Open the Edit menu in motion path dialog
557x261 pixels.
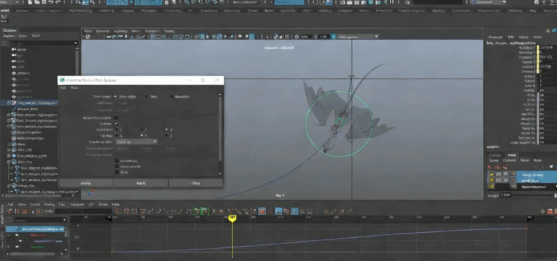tap(63, 88)
